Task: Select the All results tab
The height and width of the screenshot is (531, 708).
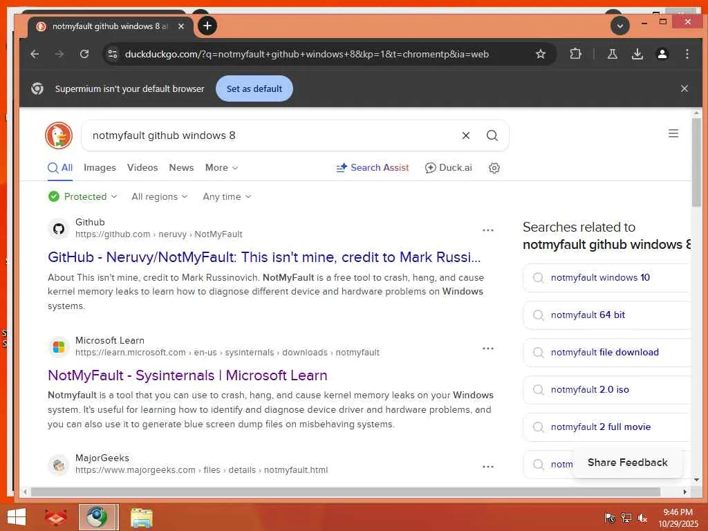Action: click(60, 168)
